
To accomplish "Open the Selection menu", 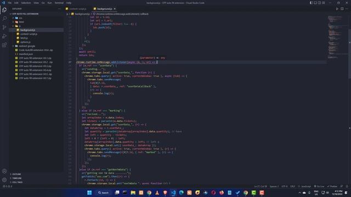I will pos(26,3).
